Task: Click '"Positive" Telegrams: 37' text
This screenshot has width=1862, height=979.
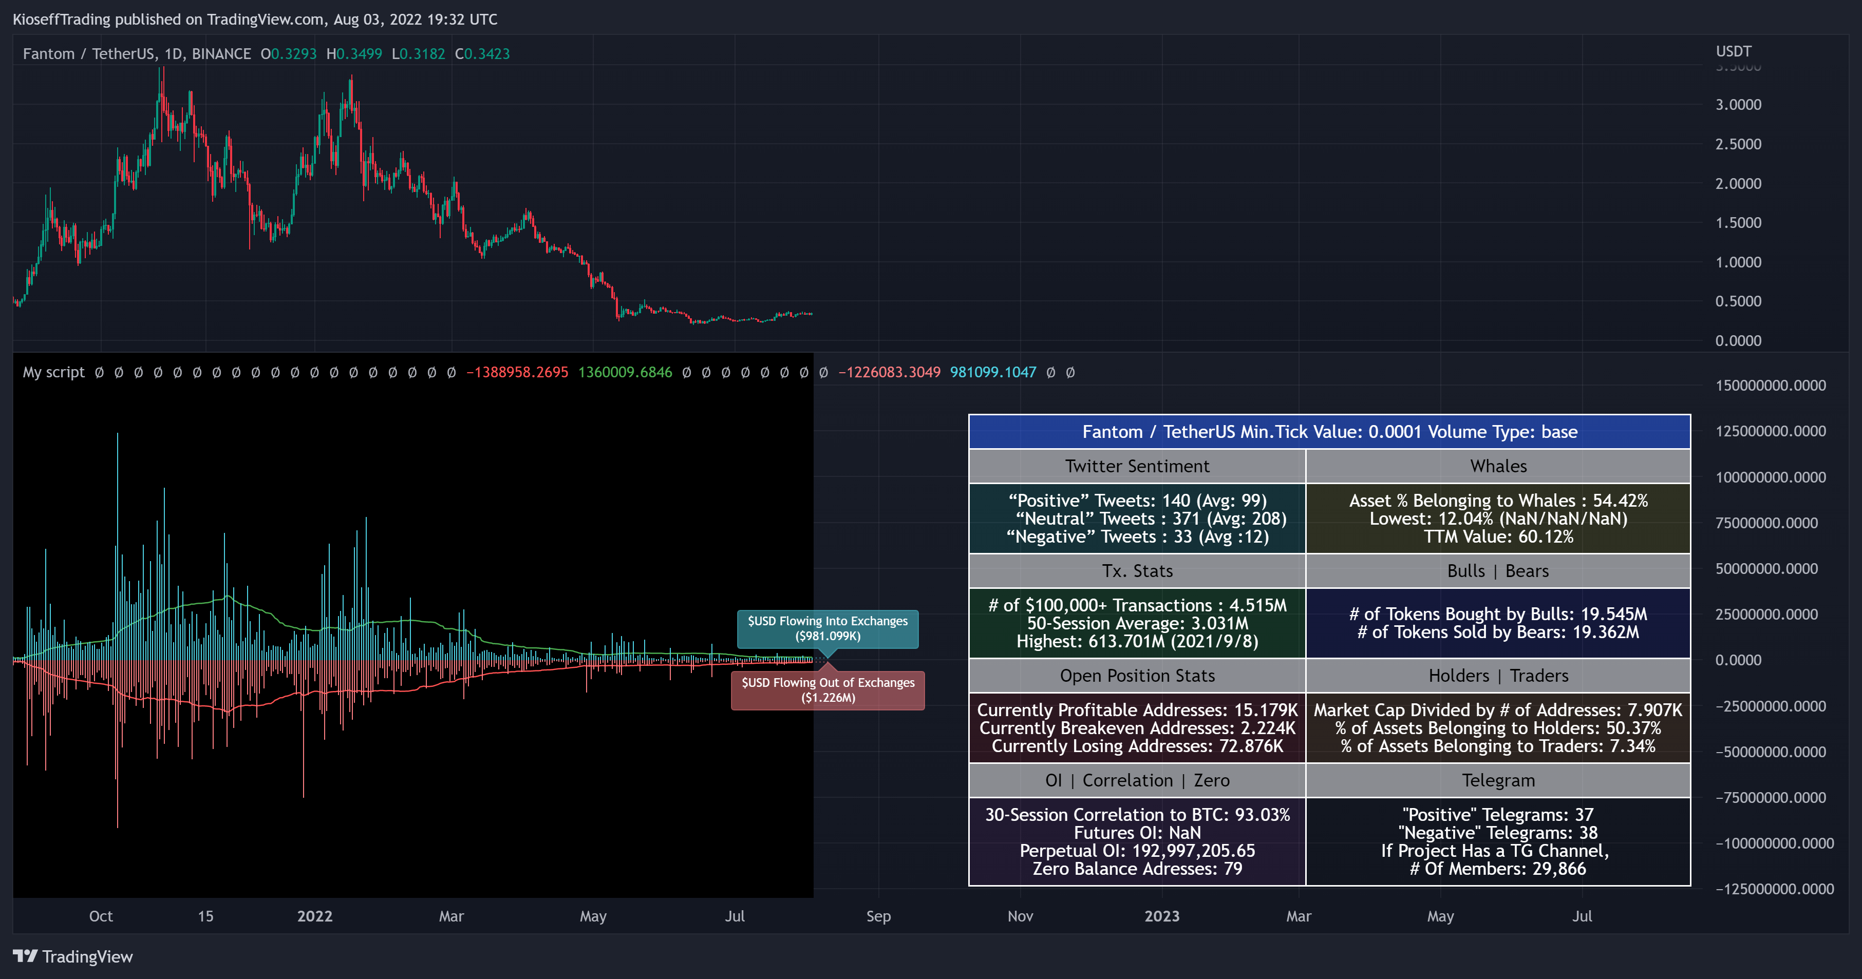Action: 1498,815
